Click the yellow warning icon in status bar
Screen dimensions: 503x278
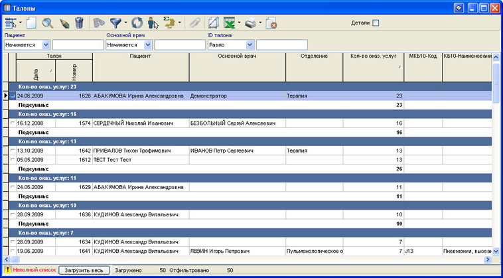(x=8, y=269)
